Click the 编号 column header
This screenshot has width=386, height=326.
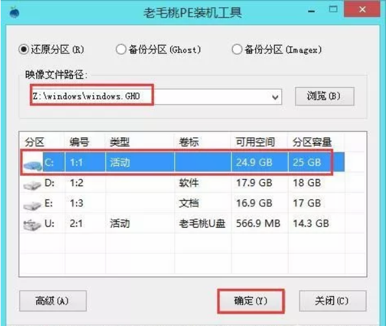pyautogui.click(x=79, y=143)
